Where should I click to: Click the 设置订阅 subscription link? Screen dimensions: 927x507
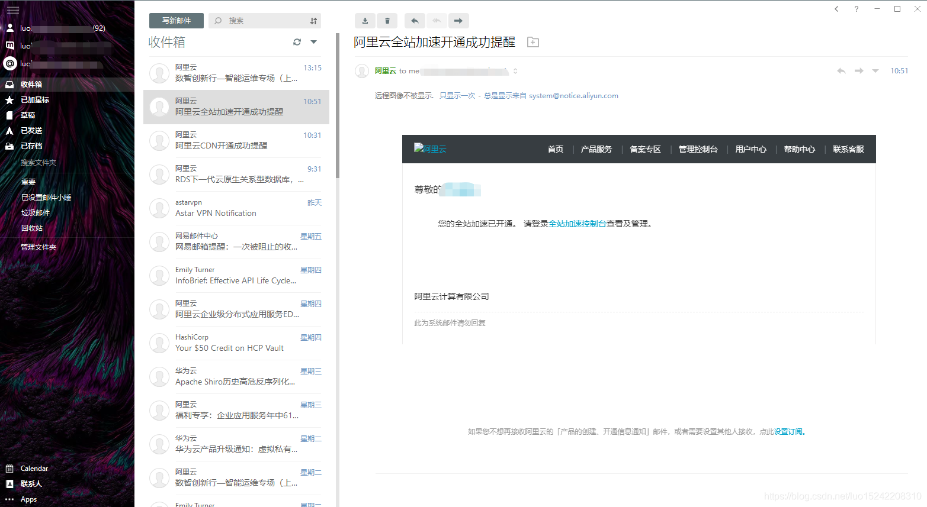(790, 432)
